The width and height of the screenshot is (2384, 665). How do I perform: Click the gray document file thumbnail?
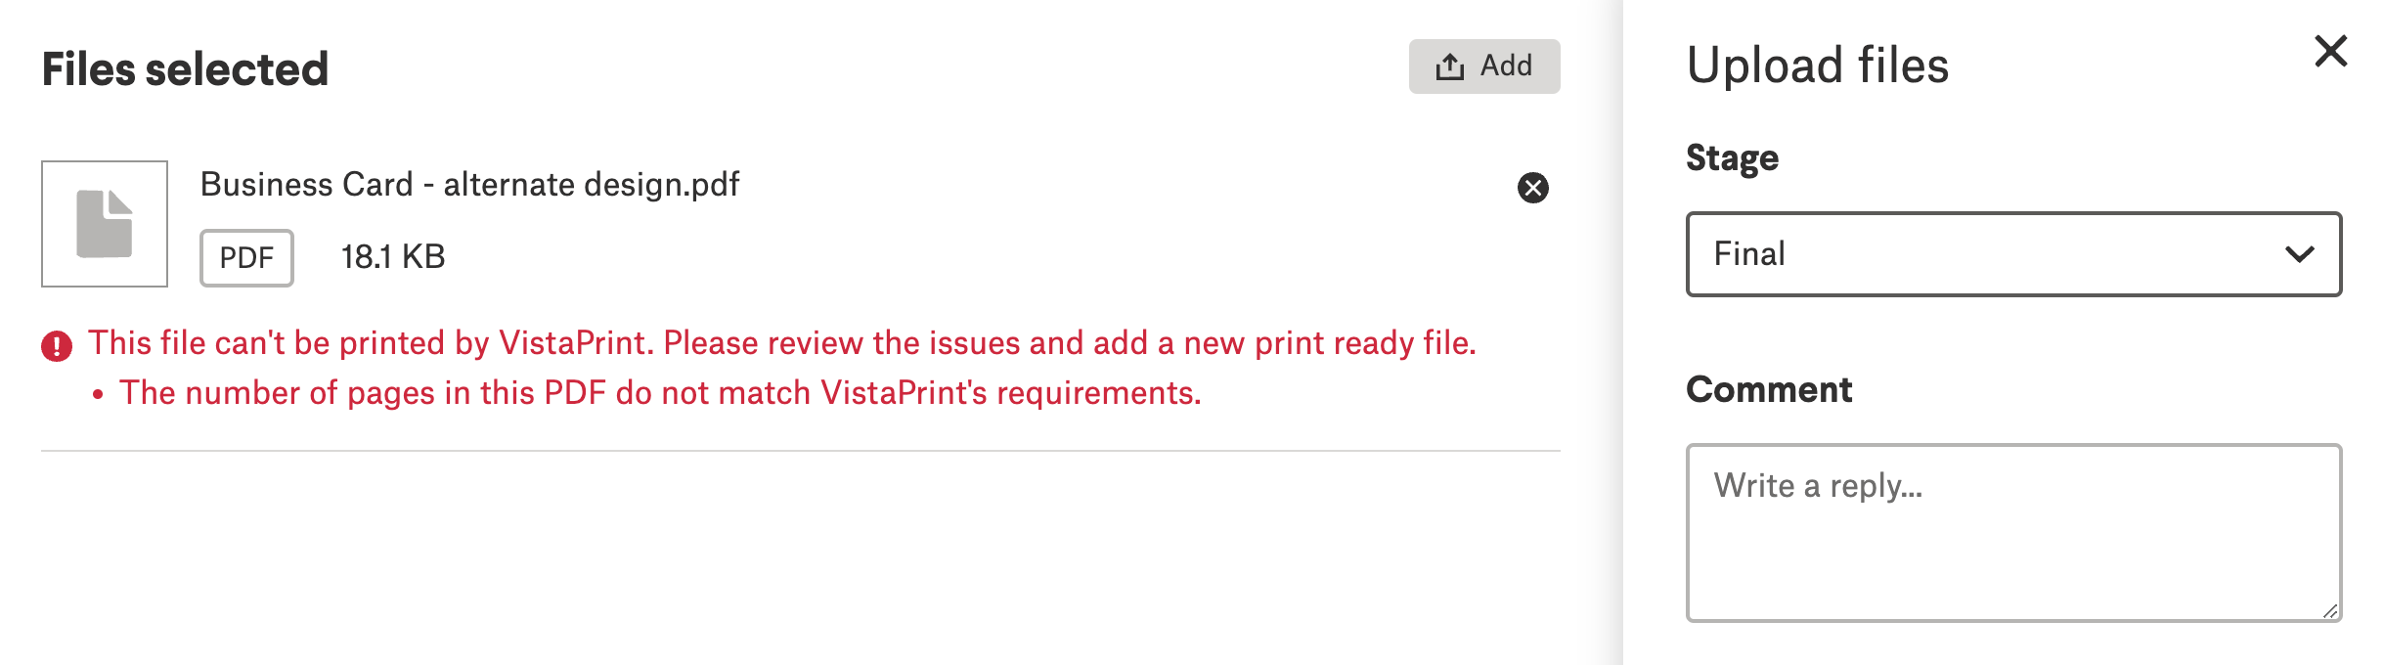[105, 224]
